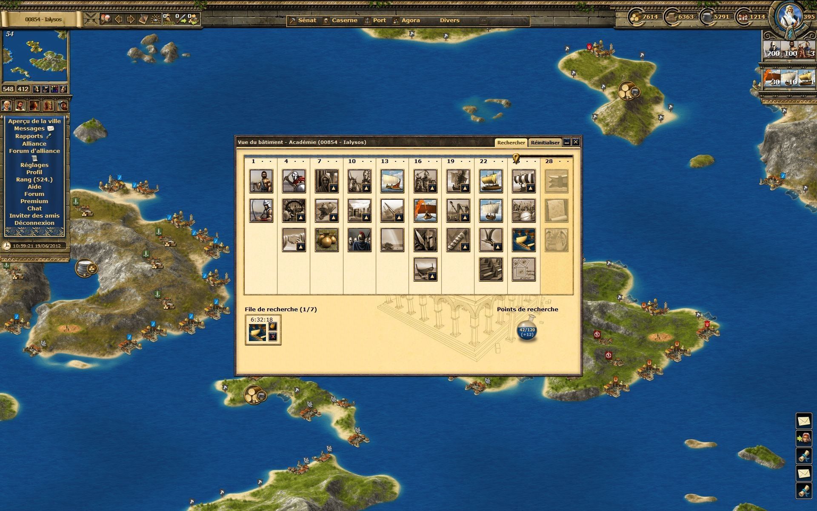Click the city name scroll 00854 - Ialysos
The height and width of the screenshot is (511, 817).
[x=43, y=19]
